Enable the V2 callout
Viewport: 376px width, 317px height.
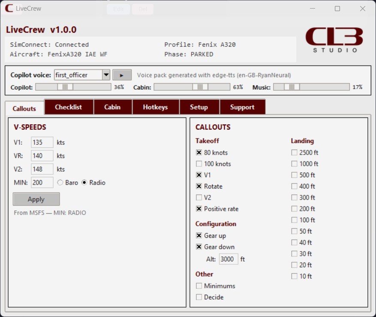pos(199,197)
